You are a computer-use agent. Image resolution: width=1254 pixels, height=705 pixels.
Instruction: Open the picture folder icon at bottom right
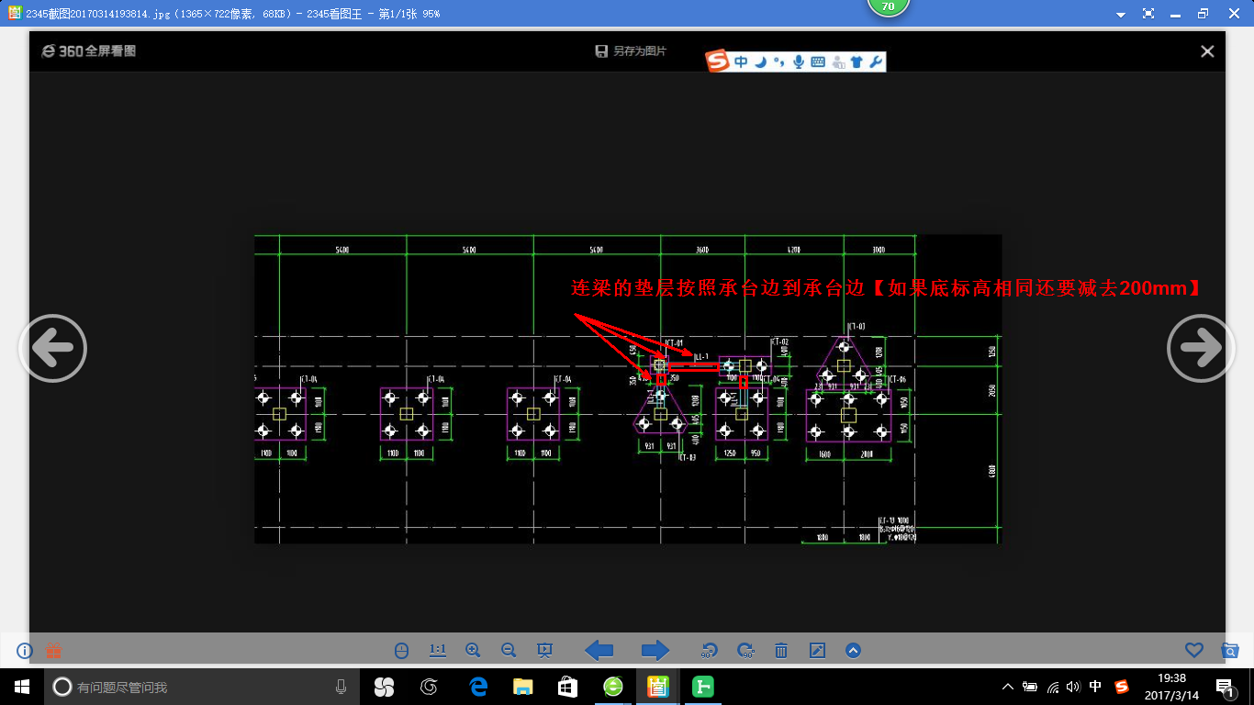pyautogui.click(x=1230, y=651)
